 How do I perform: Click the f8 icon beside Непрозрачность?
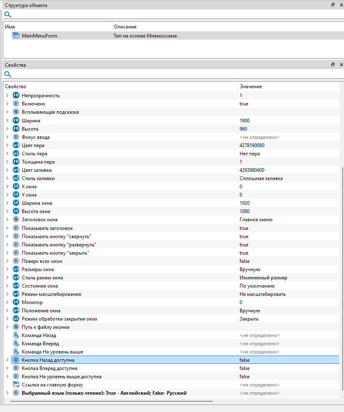pyautogui.click(x=16, y=96)
